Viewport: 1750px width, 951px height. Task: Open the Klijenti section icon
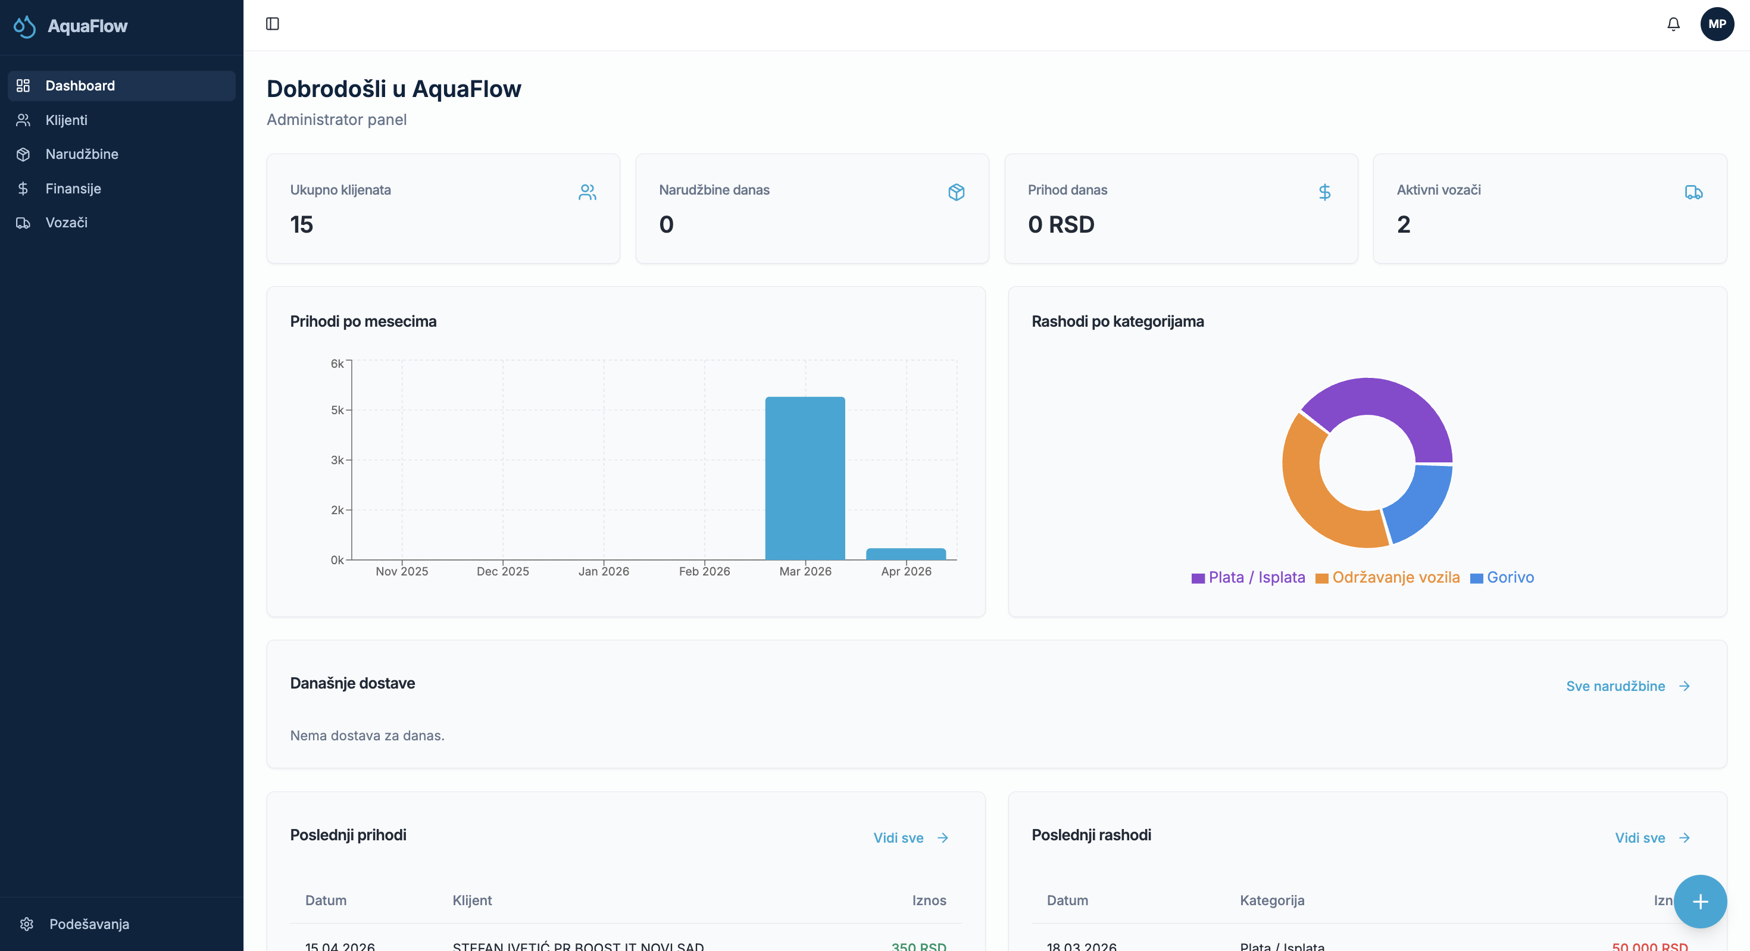pyautogui.click(x=24, y=120)
